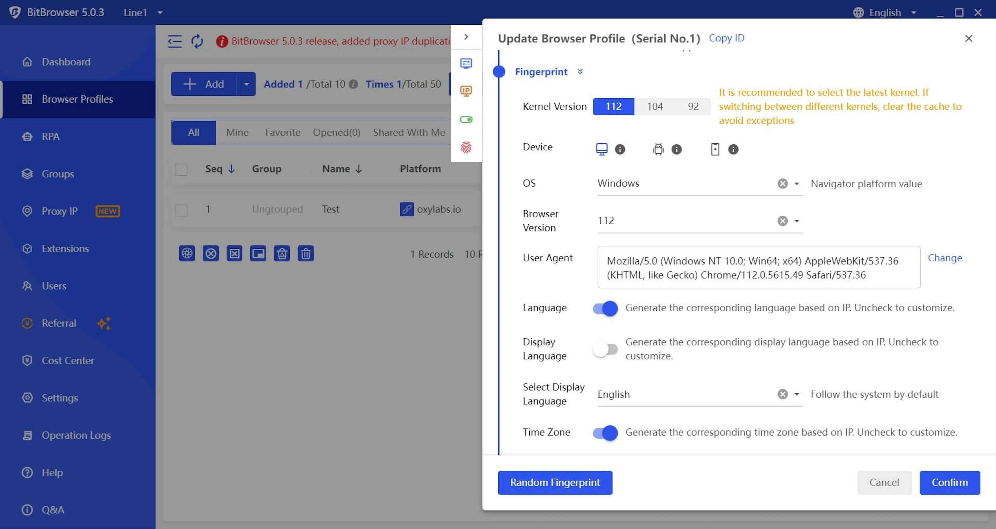The image size is (996, 529).
Task: Click the Referral coin icon
Action: click(x=27, y=323)
